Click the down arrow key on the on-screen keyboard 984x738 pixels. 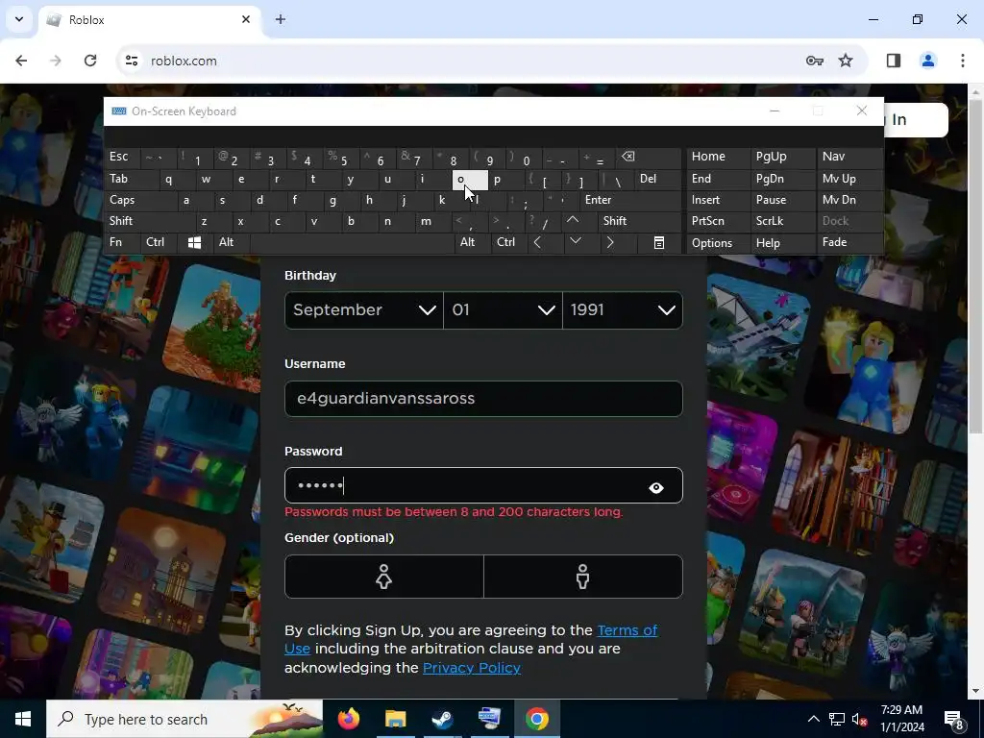575,241
